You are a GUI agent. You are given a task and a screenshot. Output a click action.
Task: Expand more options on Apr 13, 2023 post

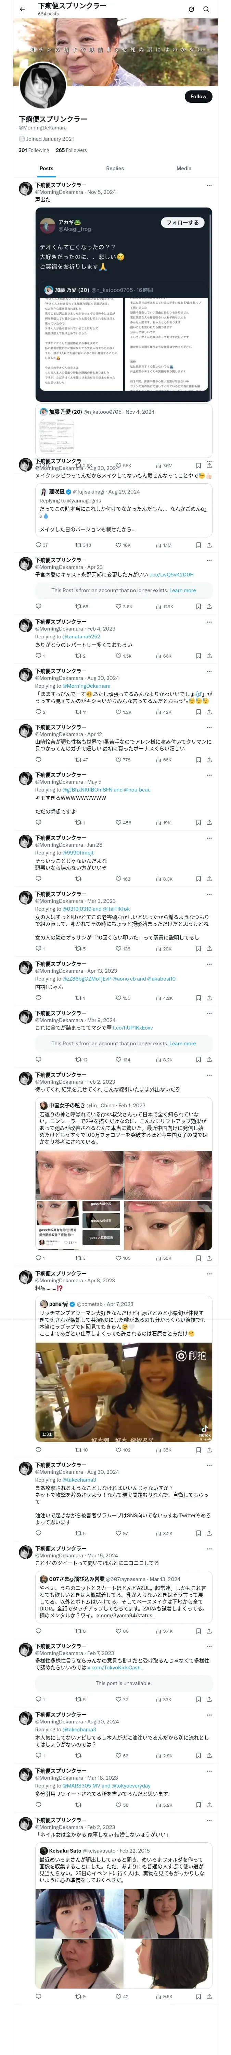209,964
